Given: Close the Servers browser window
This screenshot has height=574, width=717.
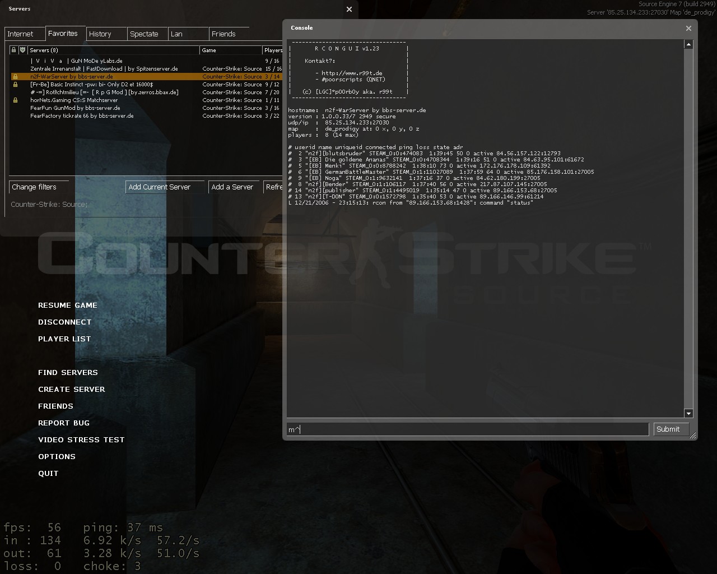Looking at the screenshot, I should pyautogui.click(x=349, y=9).
